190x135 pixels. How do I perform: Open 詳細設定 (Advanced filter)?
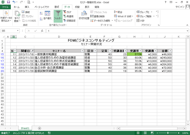[x=69, y=21]
